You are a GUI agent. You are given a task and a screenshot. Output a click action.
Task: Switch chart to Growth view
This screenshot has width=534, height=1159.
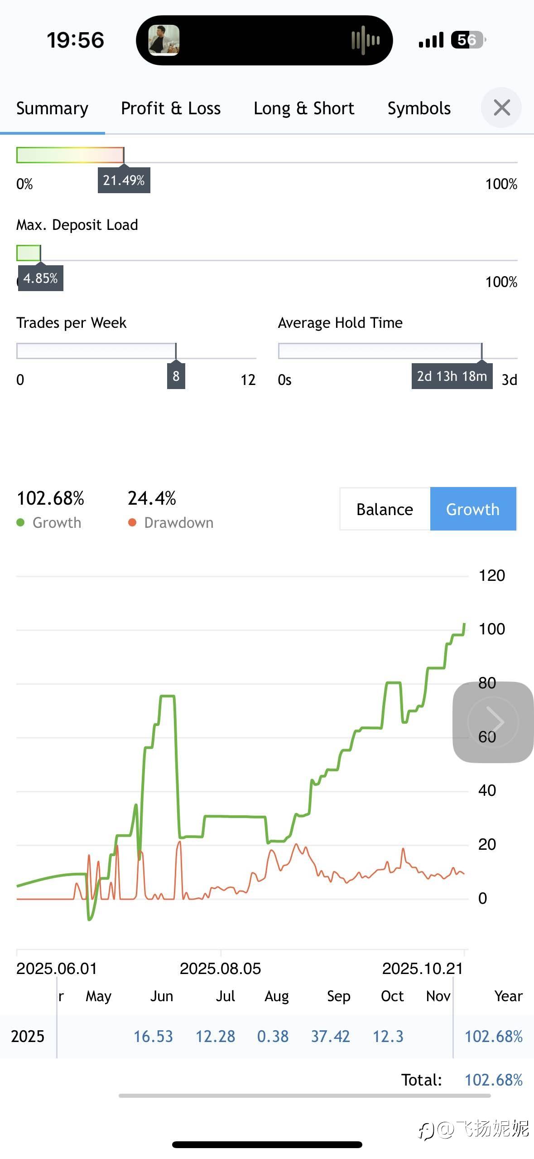tap(472, 509)
